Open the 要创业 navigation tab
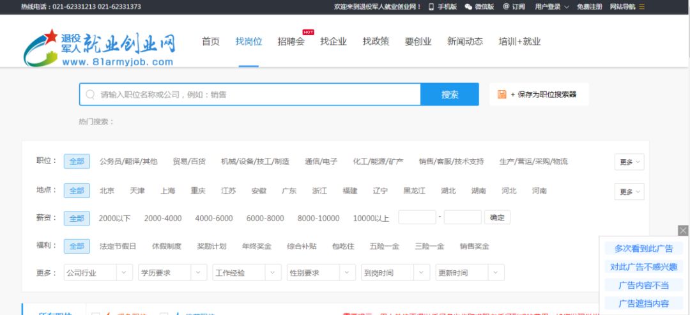This screenshot has width=690, height=315. (418, 42)
